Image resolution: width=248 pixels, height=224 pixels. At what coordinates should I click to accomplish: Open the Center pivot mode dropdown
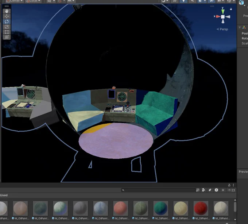pyautogui.click(x=15, y=1)
